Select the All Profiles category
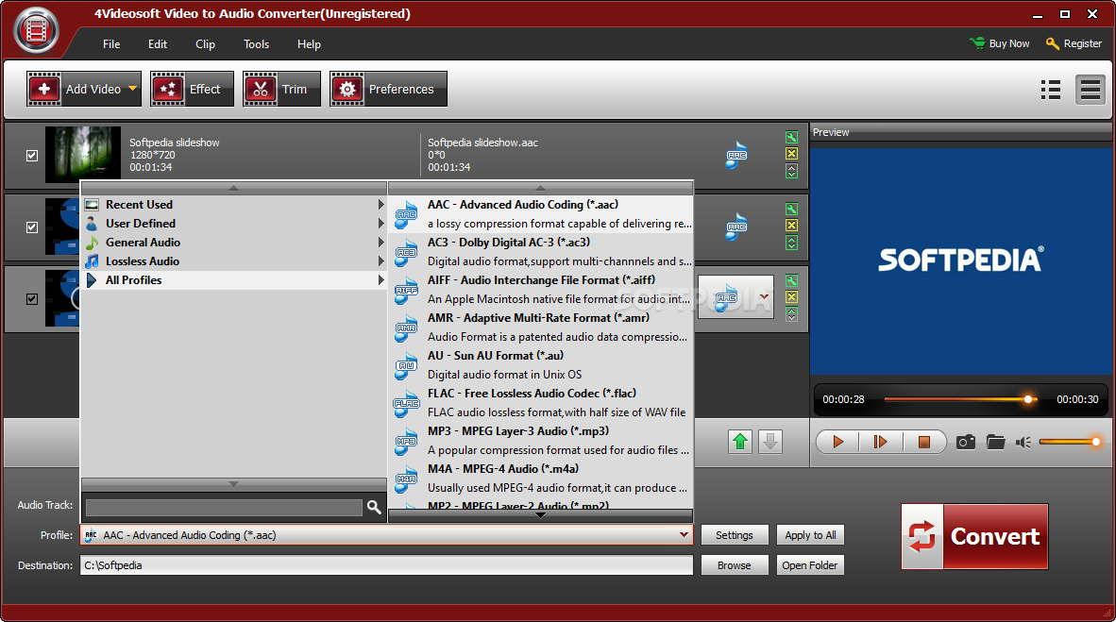Screen dimensions: 1116x622 pyautogui.click(x=234, y=280)
